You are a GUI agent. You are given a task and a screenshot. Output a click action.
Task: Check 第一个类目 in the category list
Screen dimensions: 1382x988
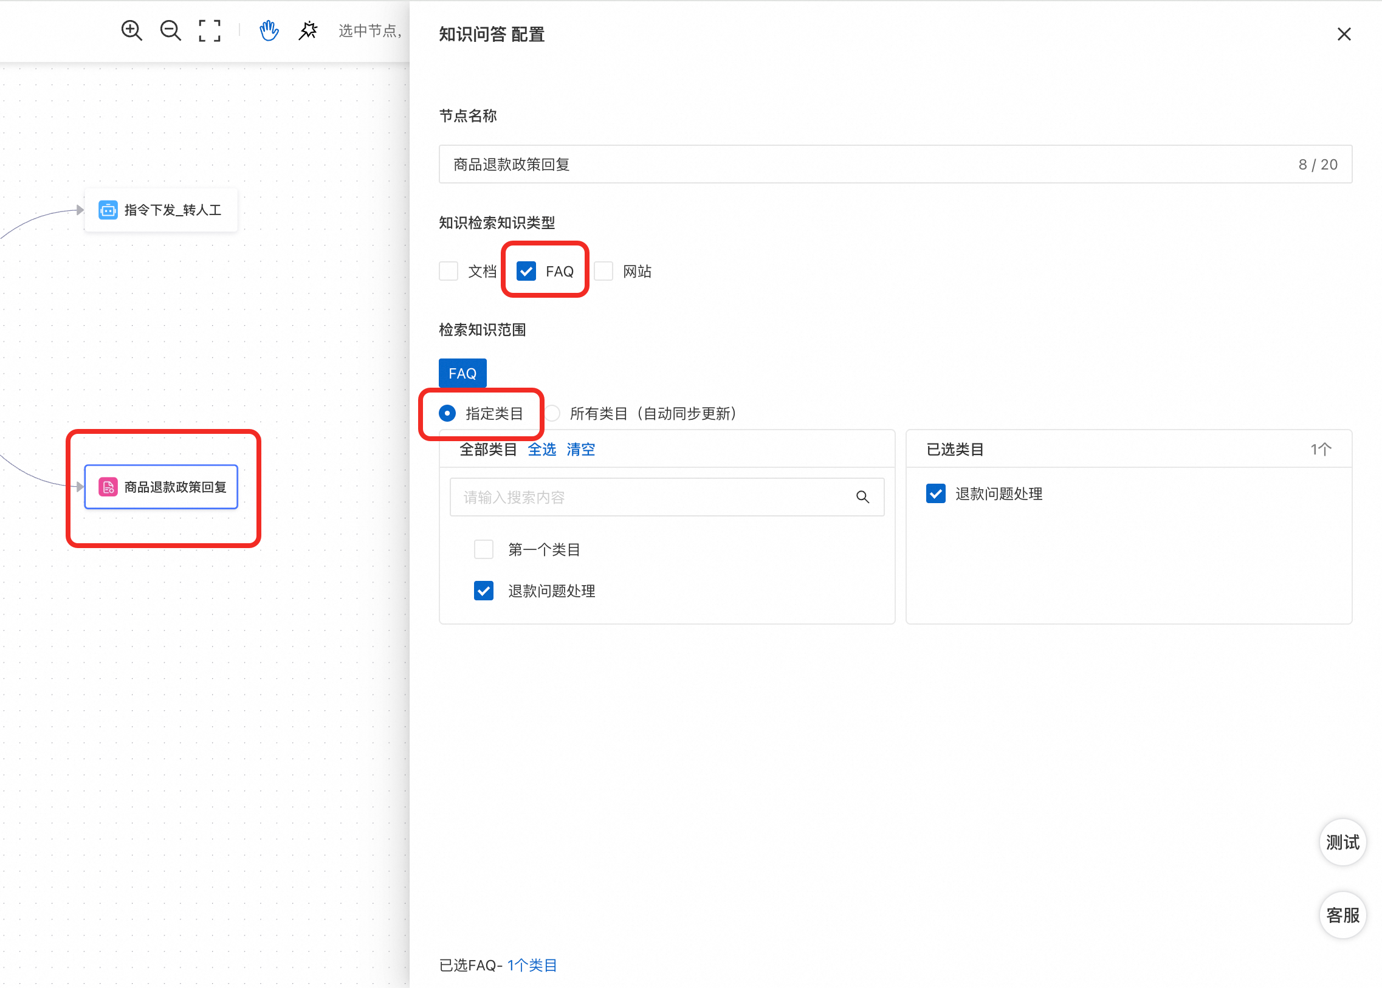click(x=484, y=549)
